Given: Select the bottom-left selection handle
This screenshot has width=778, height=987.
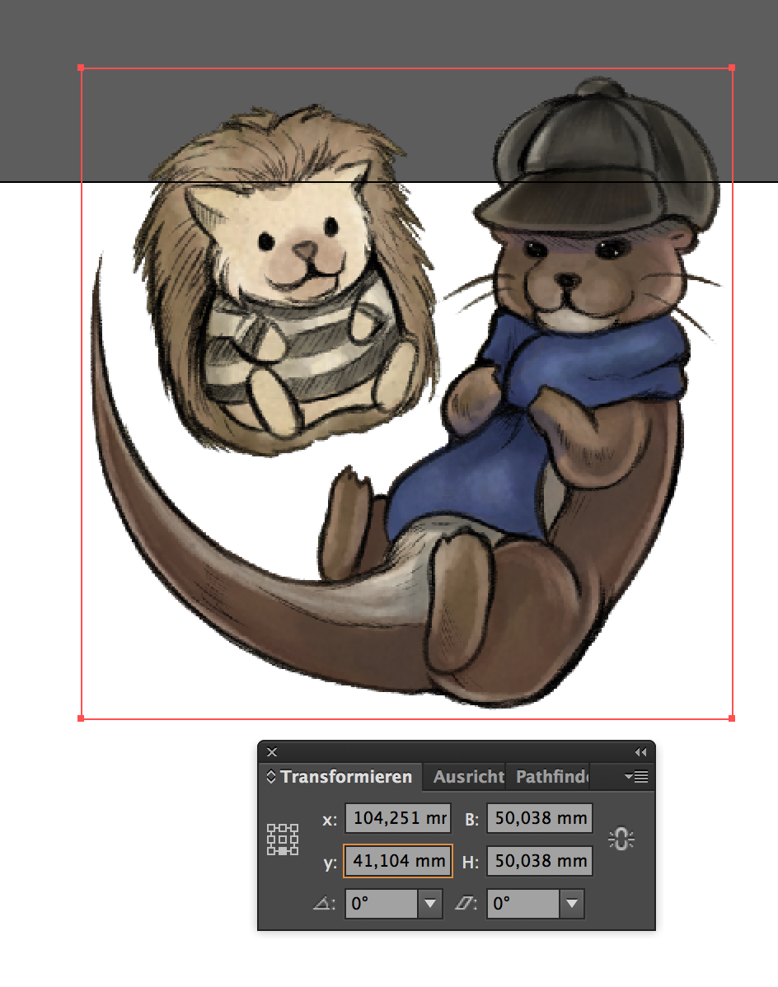Looking at the screenshot, I should [81, 718].
